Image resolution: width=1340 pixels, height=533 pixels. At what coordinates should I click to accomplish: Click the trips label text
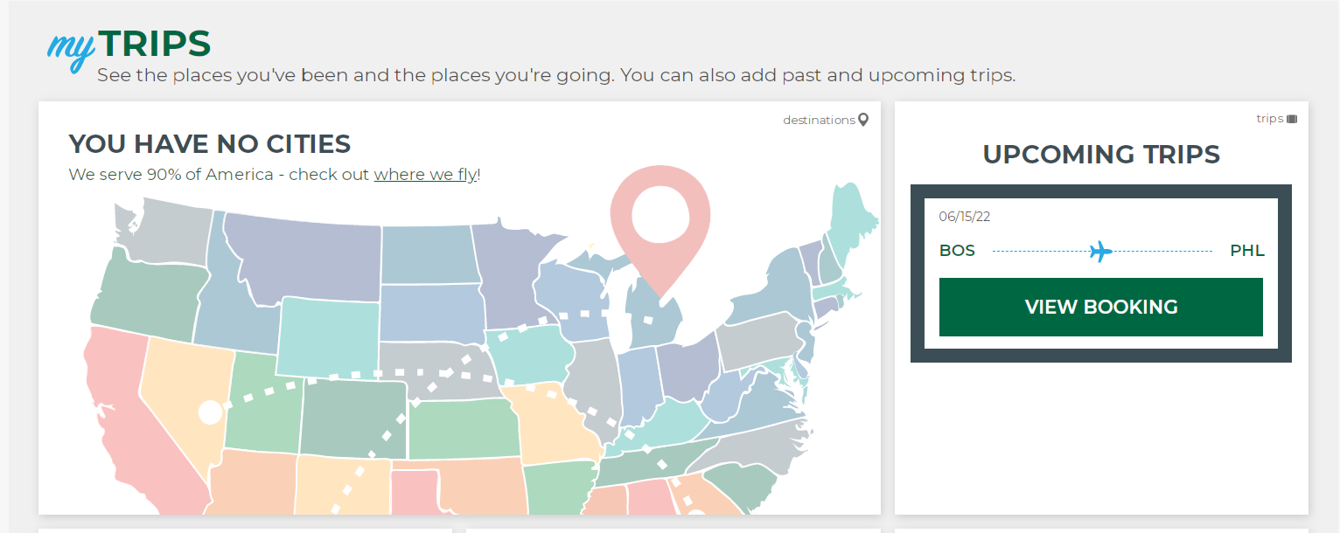click(1269, 119)
